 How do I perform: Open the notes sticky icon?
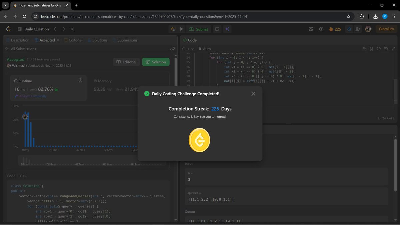(217, 29)
